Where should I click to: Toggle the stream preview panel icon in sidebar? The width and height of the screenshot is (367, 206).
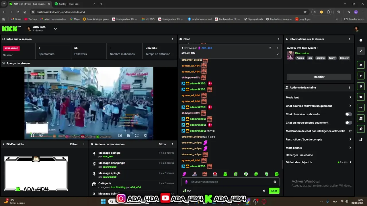(x=361, y=65)
